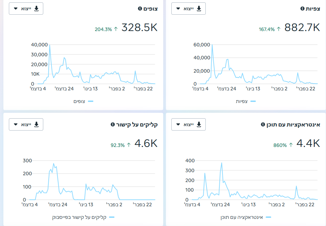Image resolution: width=326 pixels, height=226 pixels.
Task: Click blue swatch of קליקים על קישור בפייסבוק legend
Action: click(112, 217)
